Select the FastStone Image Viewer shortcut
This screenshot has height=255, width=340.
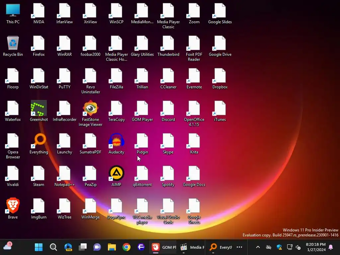pos(90,113)
